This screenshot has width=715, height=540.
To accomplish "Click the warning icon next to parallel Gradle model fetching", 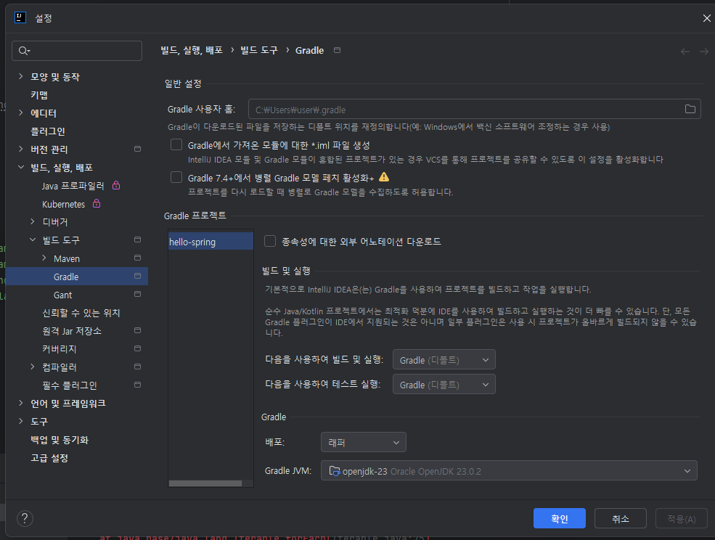I will click(384, 177).
